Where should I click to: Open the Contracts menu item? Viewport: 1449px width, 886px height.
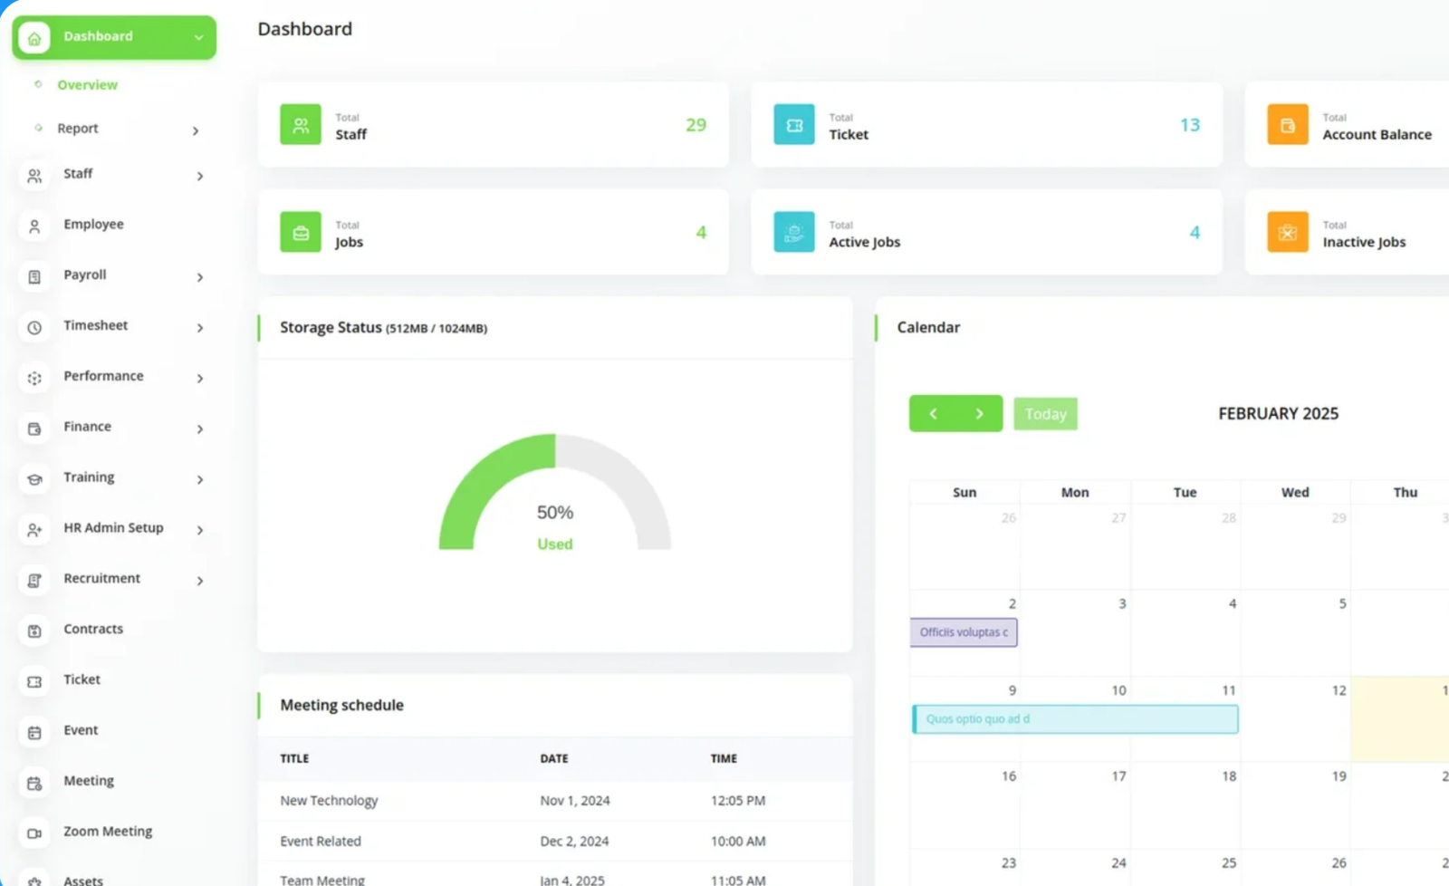[x=93, y=629]
